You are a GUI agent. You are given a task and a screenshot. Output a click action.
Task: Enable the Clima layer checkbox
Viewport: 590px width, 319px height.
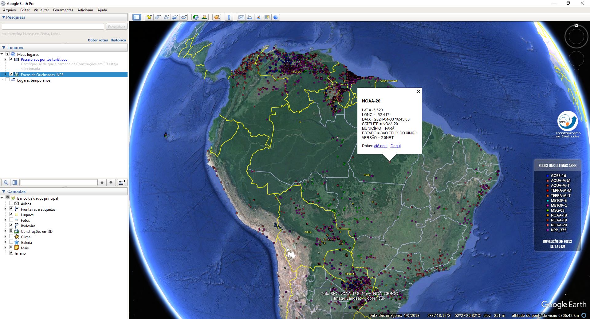coord(11,236)
